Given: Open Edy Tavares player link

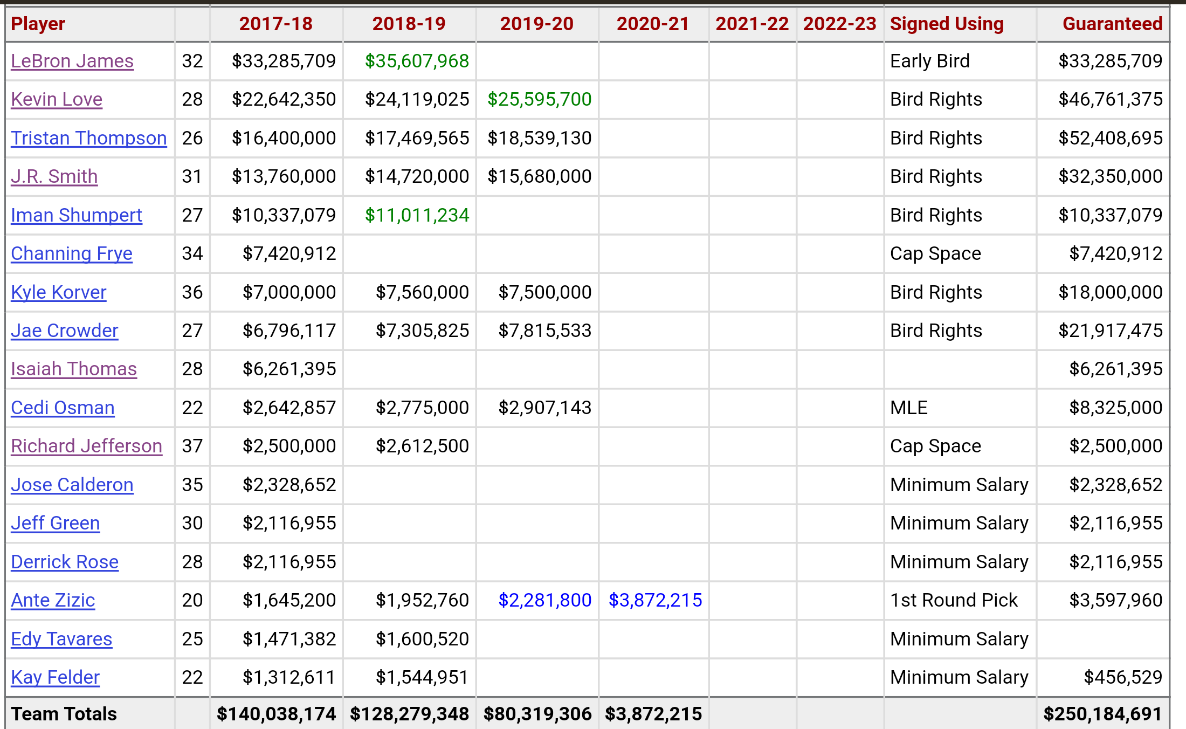Looking at the screenshot, I should (61, 639).
